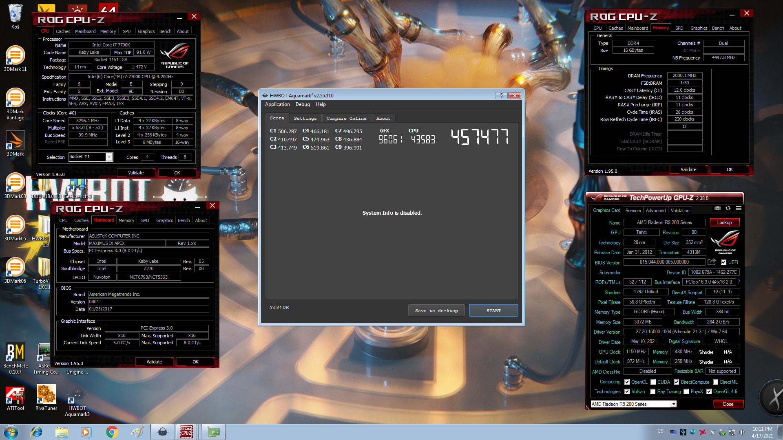Screen dimensions: 783x440
Task: Open the 3DMark05 desktop icon
Action: click(x=15, y=228)
